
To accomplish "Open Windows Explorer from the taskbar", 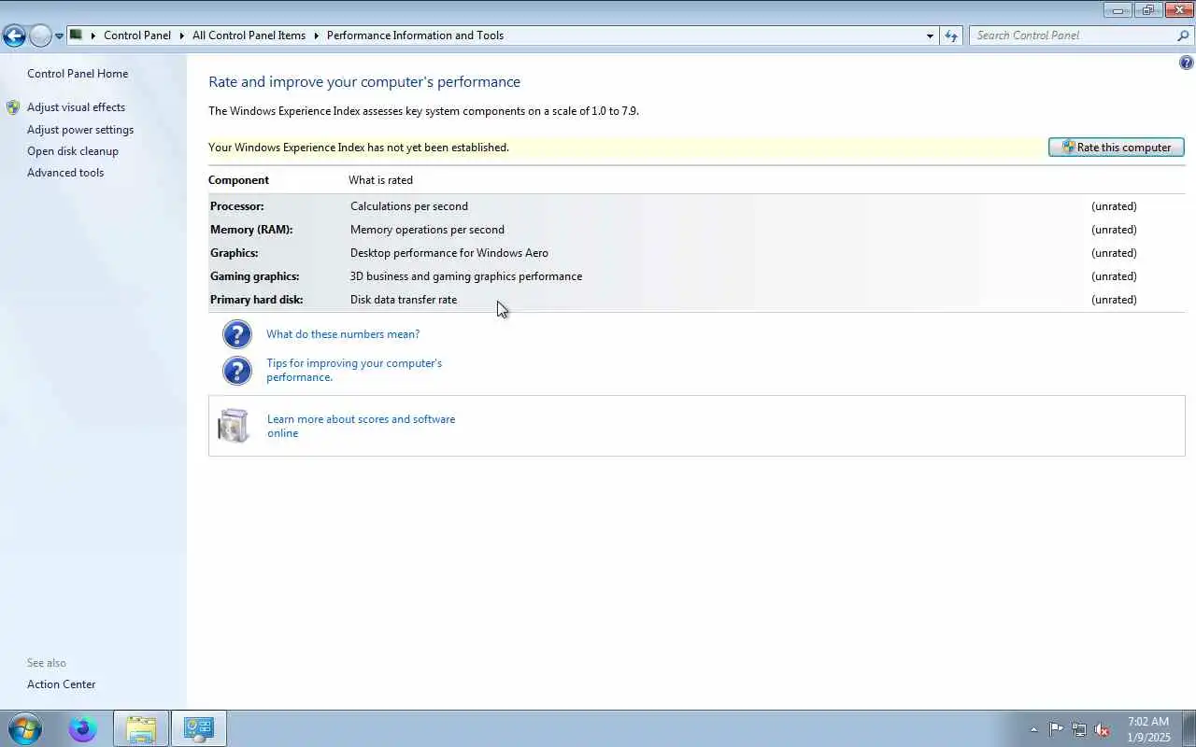I will (x=141, y=728).
